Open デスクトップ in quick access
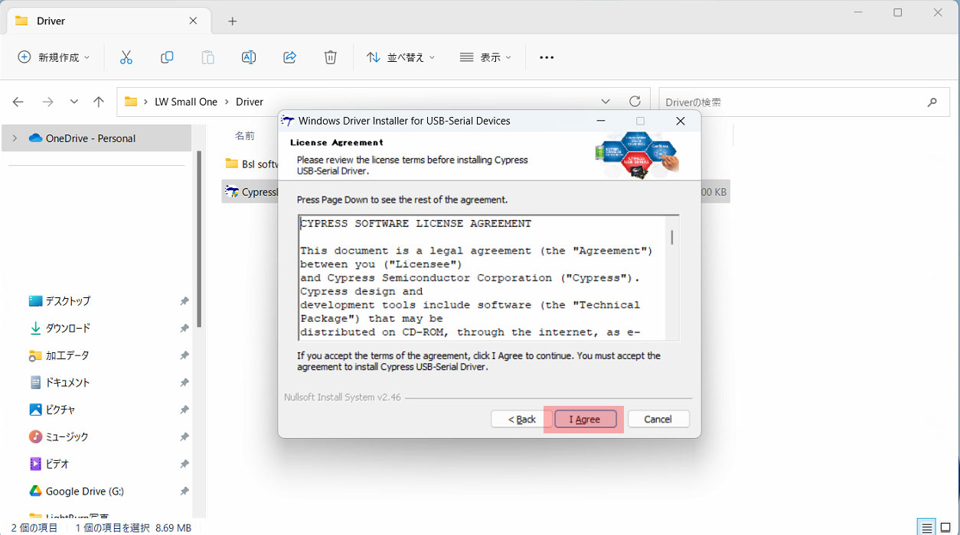This screenshot has width=960, height=535. pyautogui.click(x=67, y=301)
